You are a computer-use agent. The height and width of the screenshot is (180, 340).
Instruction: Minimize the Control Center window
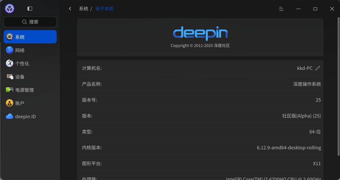(x=298, y=9)
